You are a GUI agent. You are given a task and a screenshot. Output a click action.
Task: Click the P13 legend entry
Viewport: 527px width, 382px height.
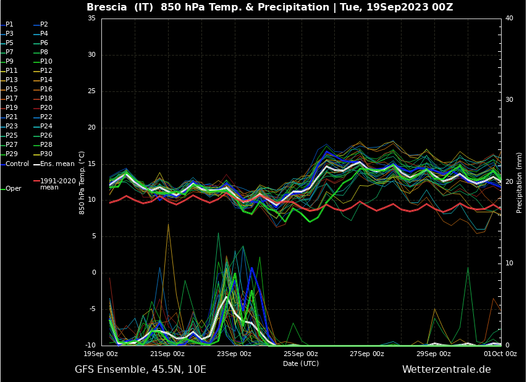9,80
